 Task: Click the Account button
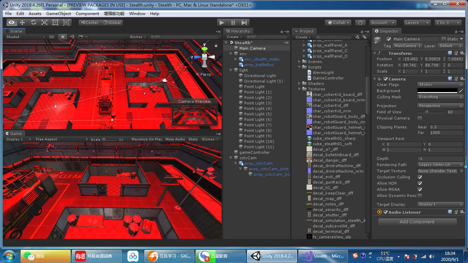[383, 23]
